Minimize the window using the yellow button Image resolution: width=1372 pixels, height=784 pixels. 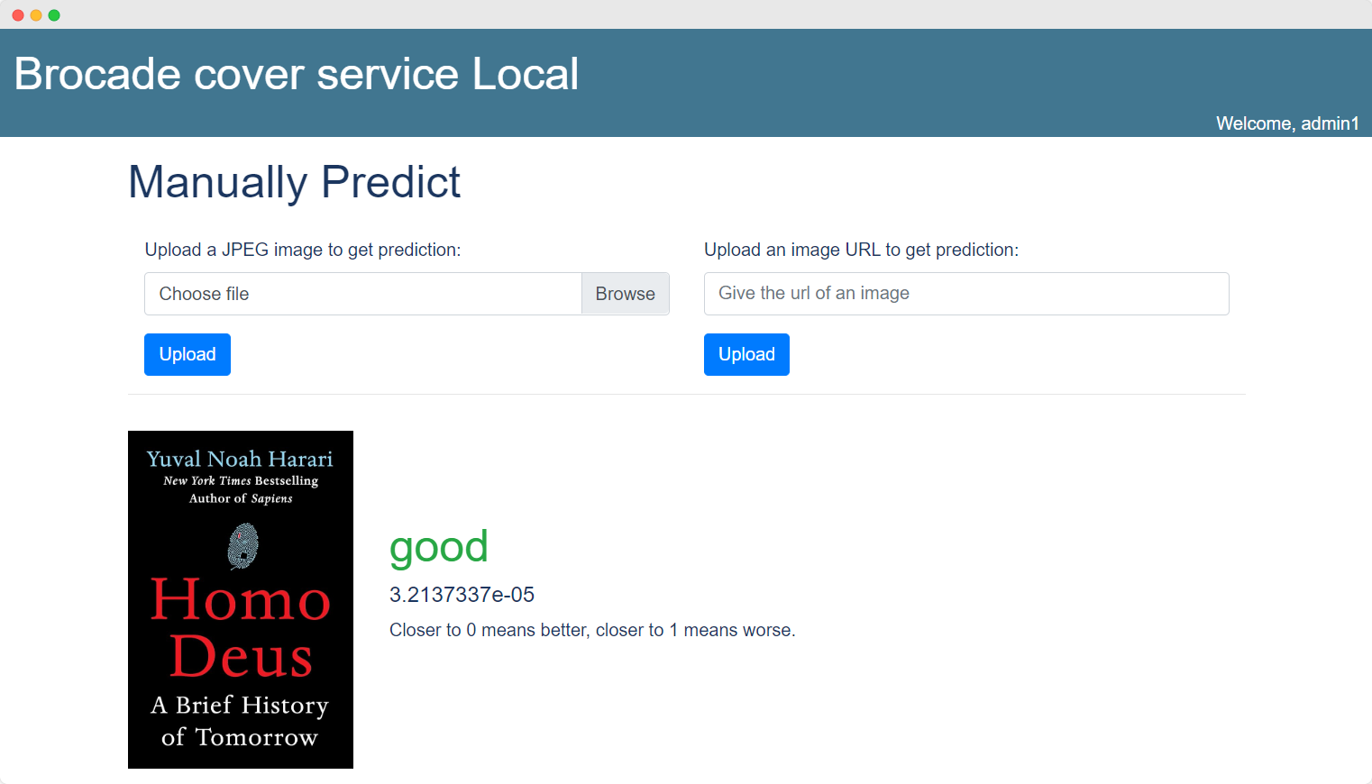[36, 15]
